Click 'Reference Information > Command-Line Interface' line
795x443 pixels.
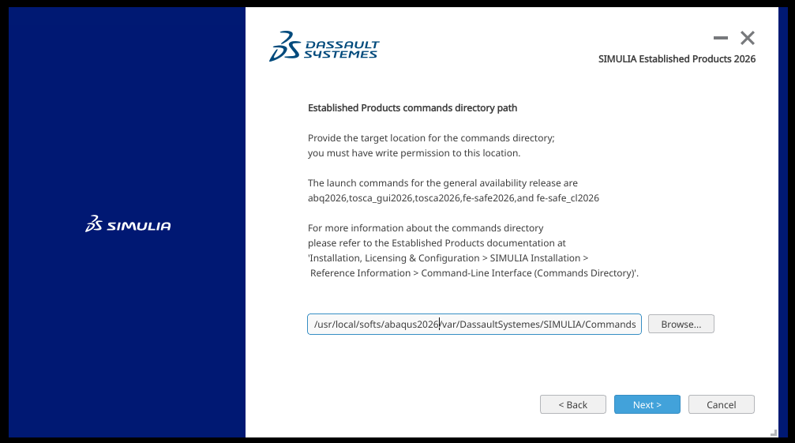pos(474,273)
